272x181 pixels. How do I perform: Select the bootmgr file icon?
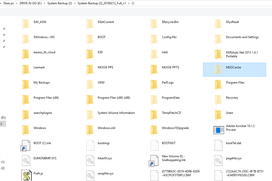pos(90,145)
